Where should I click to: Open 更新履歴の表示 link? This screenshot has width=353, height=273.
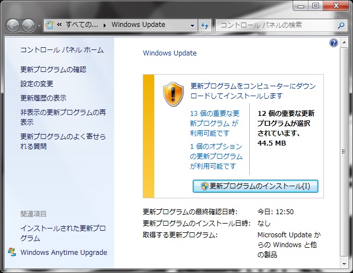point(43,98)
